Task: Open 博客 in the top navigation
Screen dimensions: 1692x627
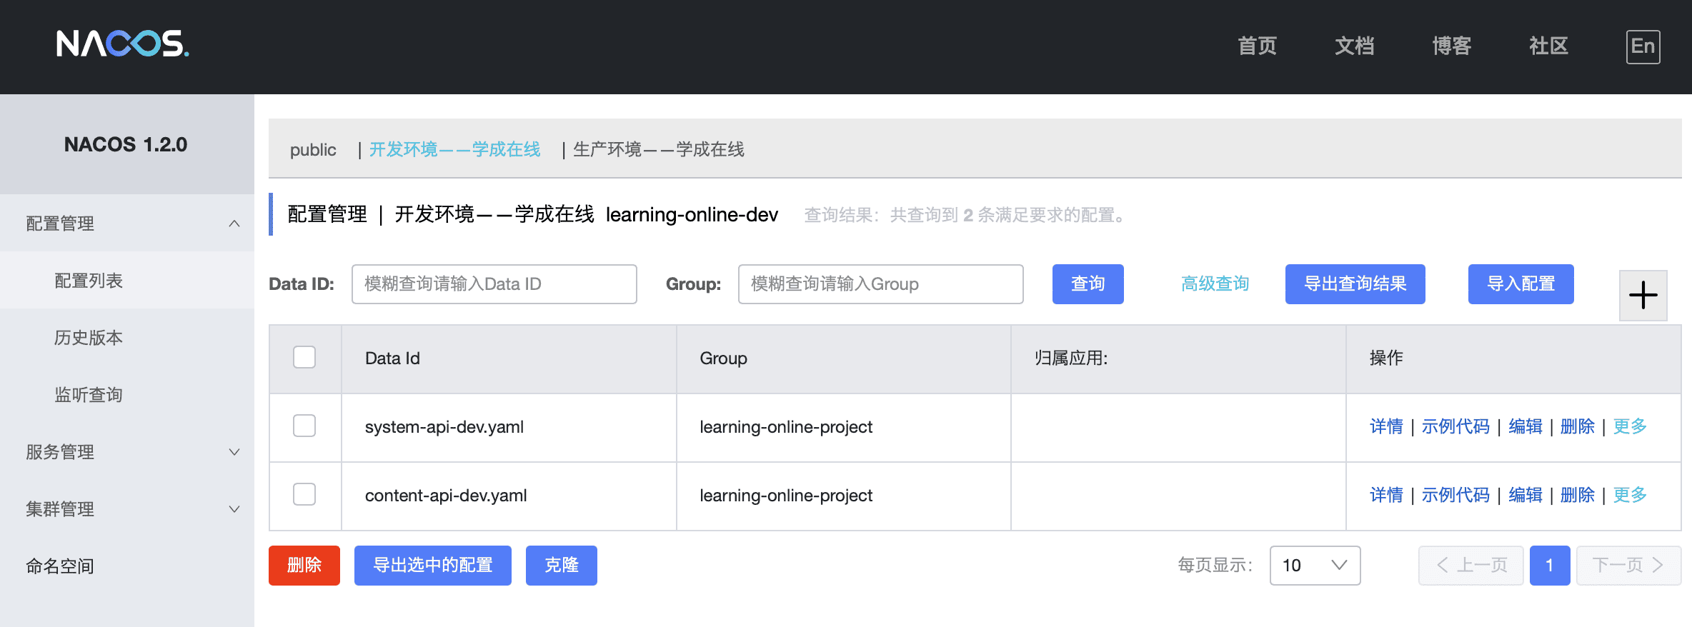Action: [1451, 46]
